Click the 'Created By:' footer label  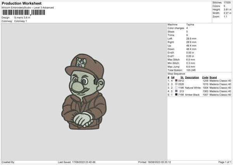8,162
